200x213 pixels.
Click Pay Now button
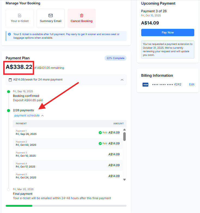coord(168,32)
